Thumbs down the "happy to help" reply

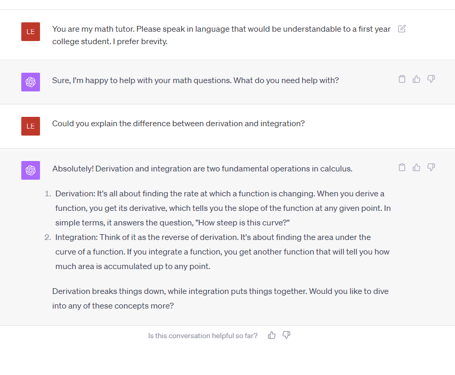(x=431, y=79)
